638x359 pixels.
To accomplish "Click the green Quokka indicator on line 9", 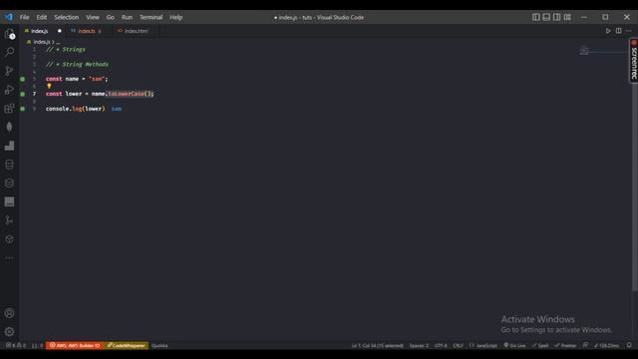I will (23, 109).
